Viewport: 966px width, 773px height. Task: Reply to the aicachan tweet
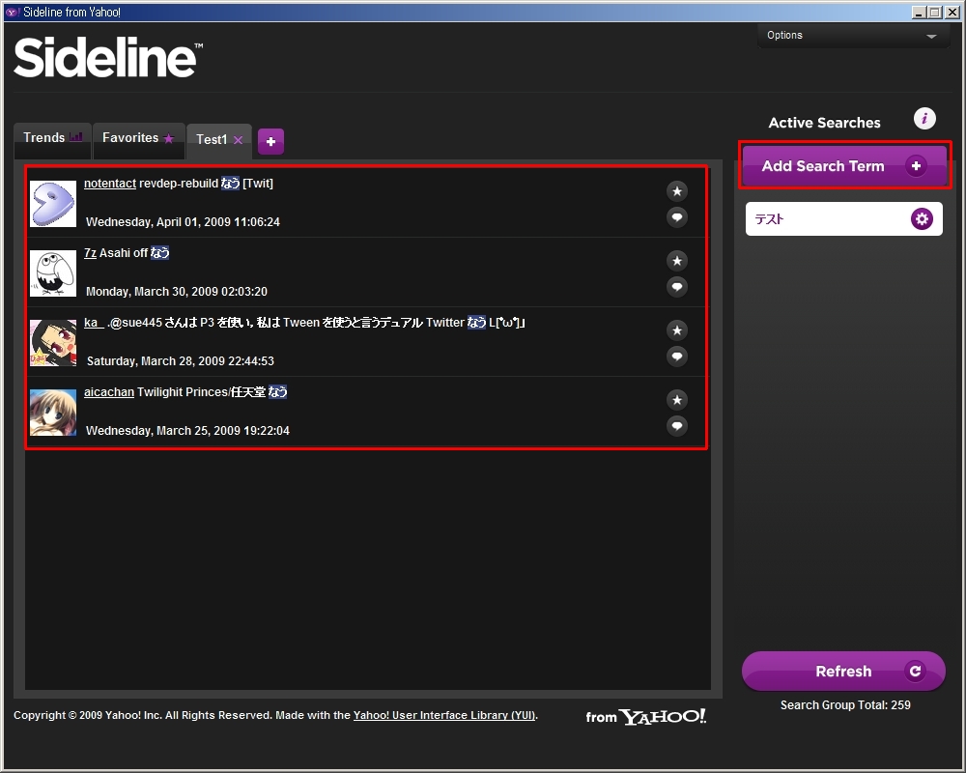click(x=677, y=426)
